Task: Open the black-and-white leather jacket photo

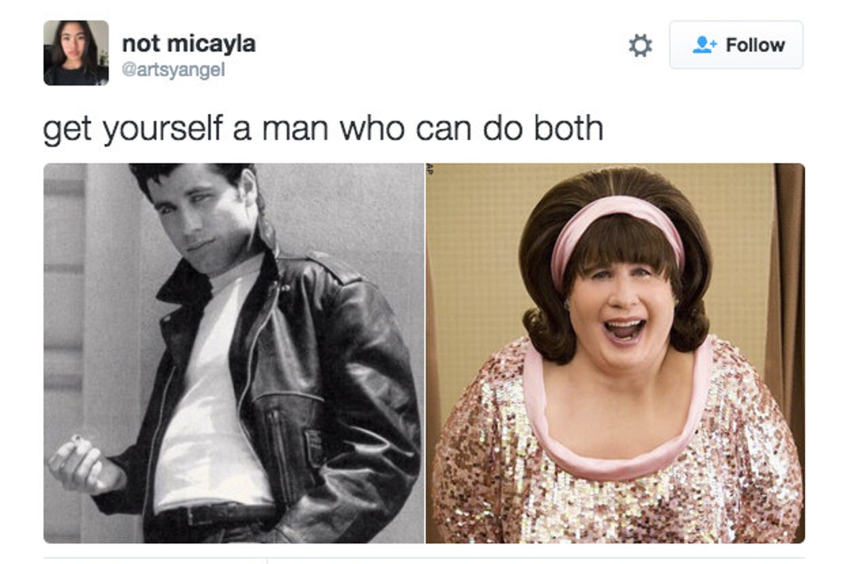Action: [234, 353]
